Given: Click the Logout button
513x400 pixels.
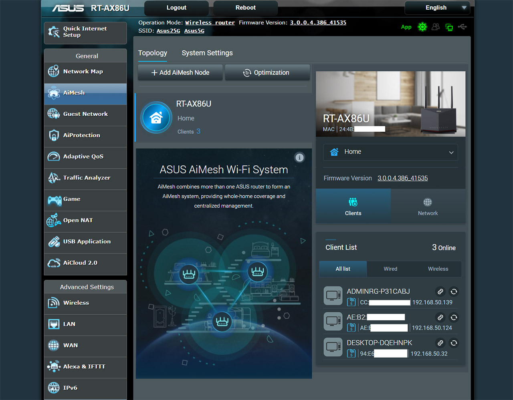Looking at the screenshot, I should [176, 8].
